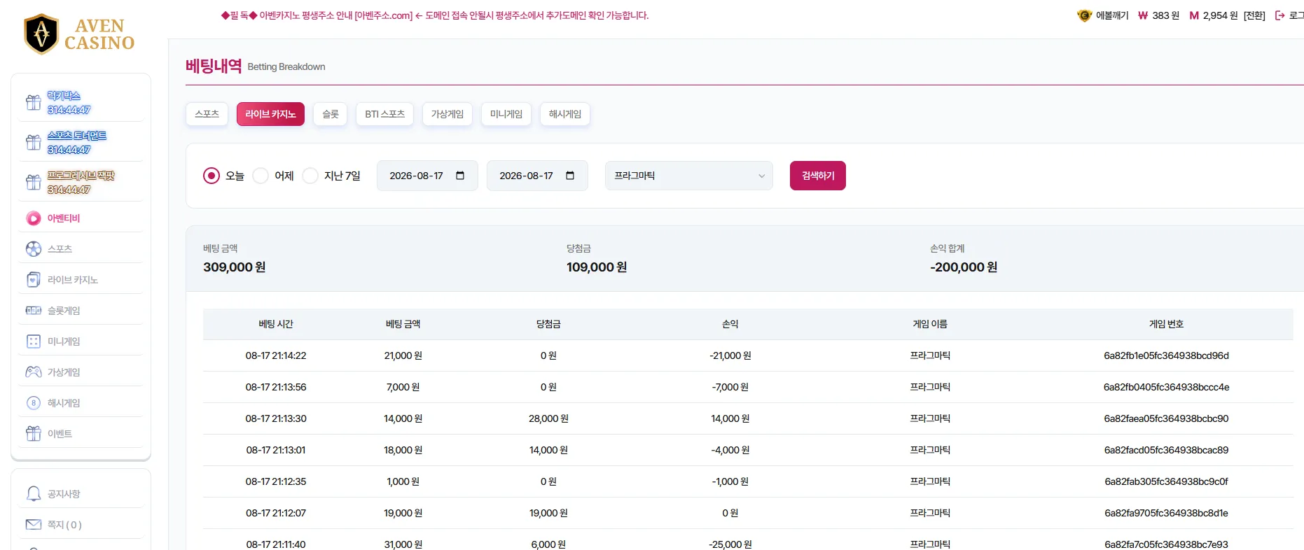This screenshot has height=550, width=1304.
Task: Click the 가상게임 gamepad icon
Action: [x=34, y=372]
